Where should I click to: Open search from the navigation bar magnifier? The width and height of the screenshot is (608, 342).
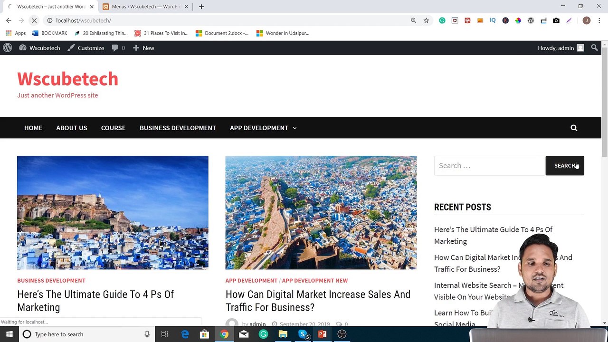pyautogui.click(x=574, y=128)
